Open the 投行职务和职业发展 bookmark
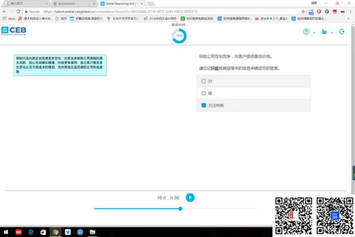 tap(197, 19)
